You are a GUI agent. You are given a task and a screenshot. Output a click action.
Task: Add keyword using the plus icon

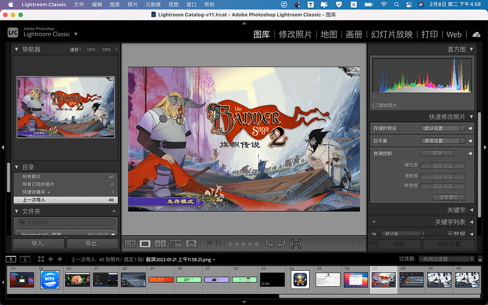374,222
